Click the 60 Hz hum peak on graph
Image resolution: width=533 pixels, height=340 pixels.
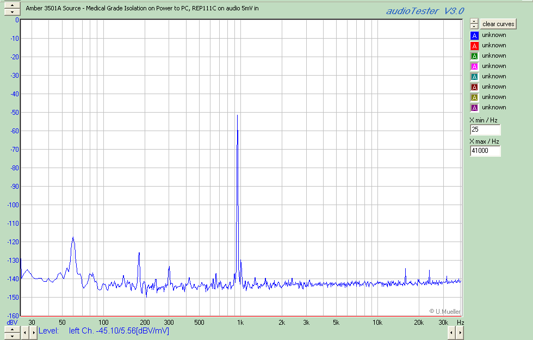(73, 238)
